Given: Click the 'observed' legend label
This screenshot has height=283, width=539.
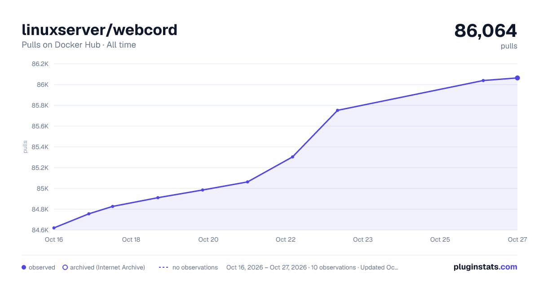Looking at the screenshot, I should click(x=42, y=267).
